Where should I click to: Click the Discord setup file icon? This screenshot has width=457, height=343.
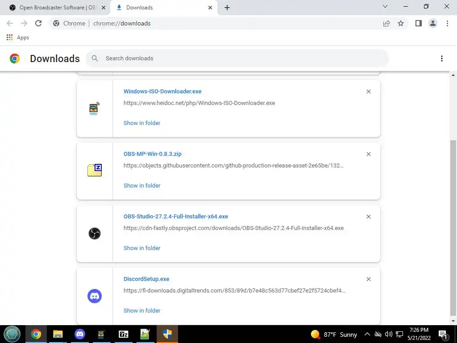[95, 296]
